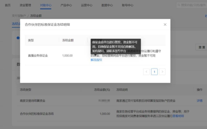Open the 查看明细 link in 保证金冻结 row
This screenshot has height=129, width=207.
(178, 116)
